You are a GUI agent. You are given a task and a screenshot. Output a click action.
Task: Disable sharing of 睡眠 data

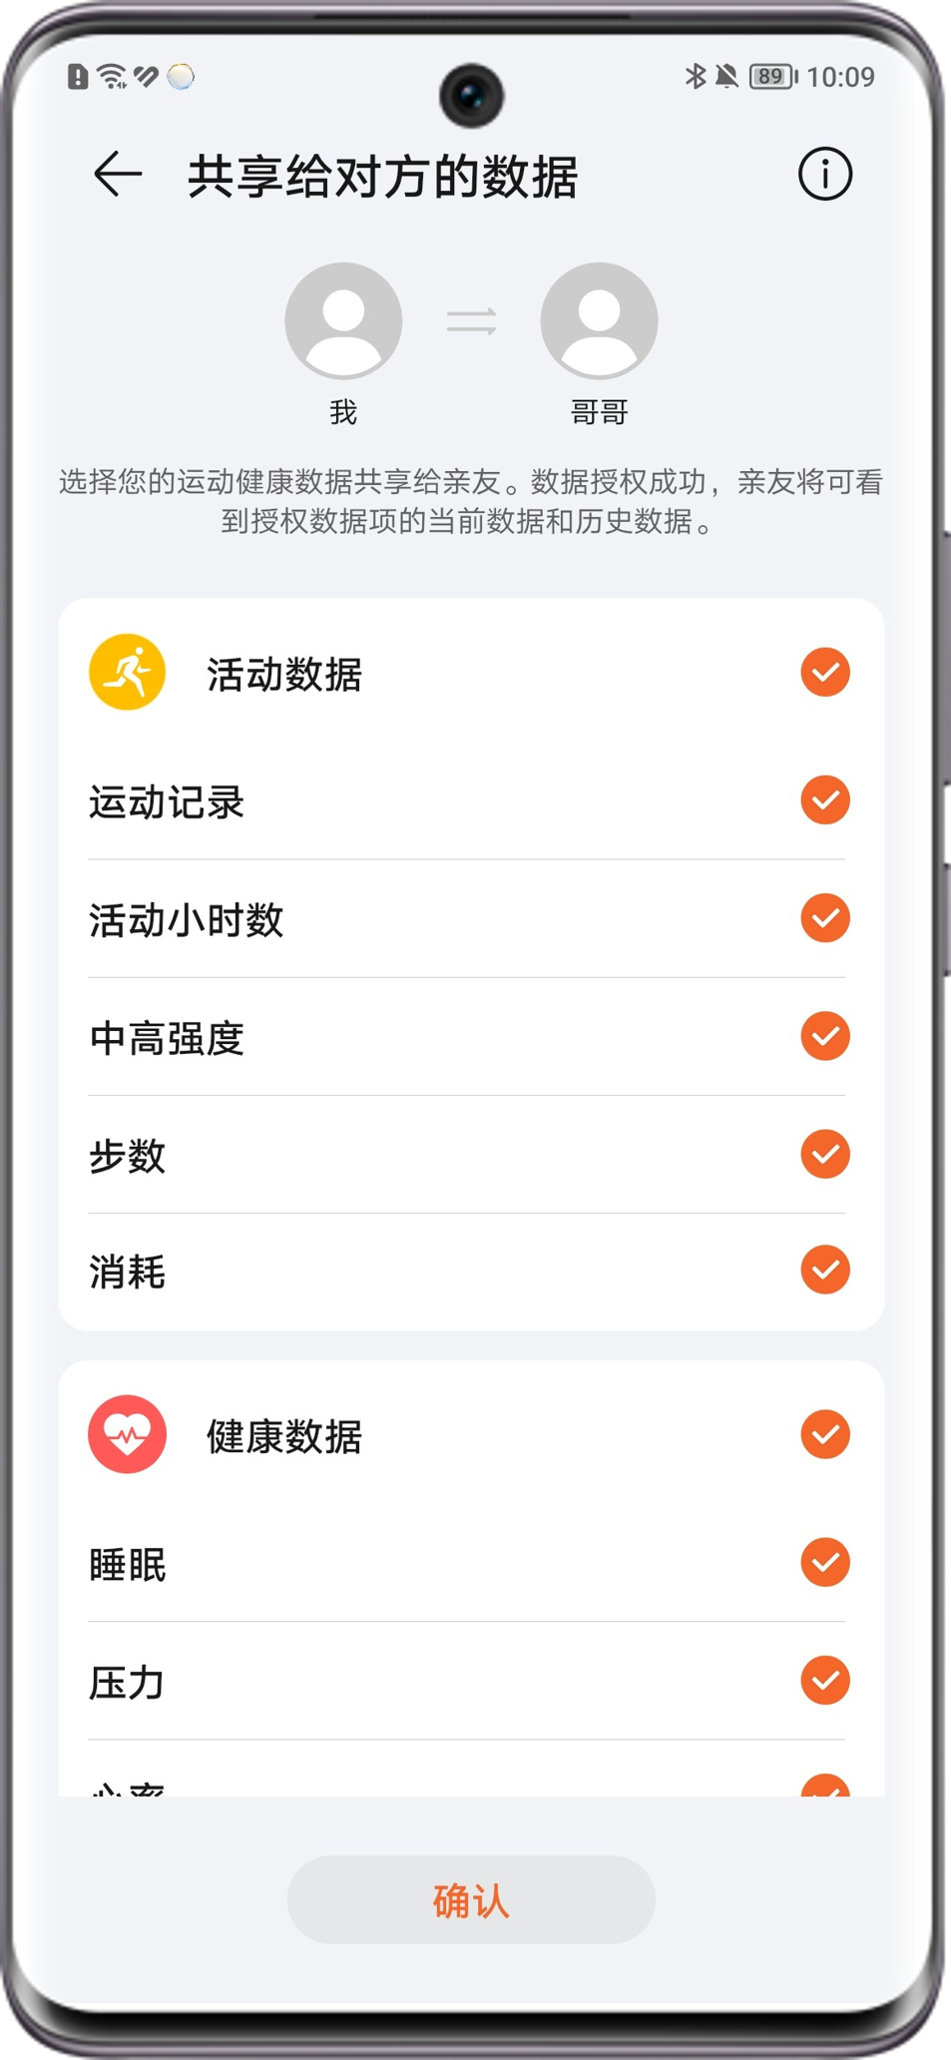click(x=824, y=1562)
